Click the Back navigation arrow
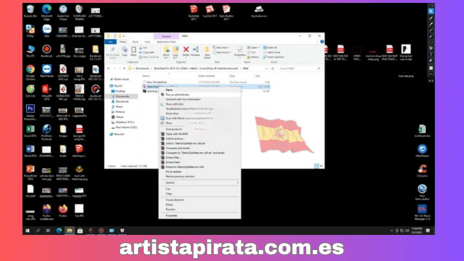 point(109,68)
